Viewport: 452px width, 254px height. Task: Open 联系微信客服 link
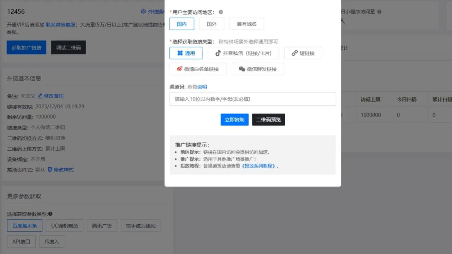60,25
